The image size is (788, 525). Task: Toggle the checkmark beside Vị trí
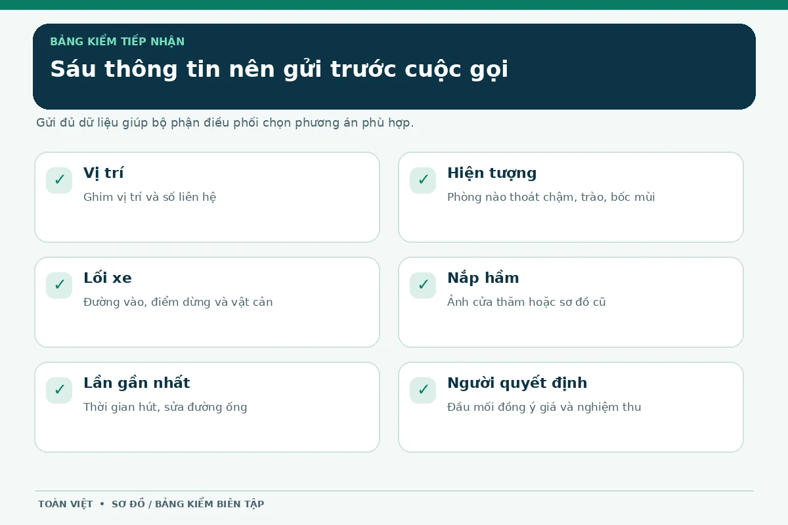pos(59,180)
